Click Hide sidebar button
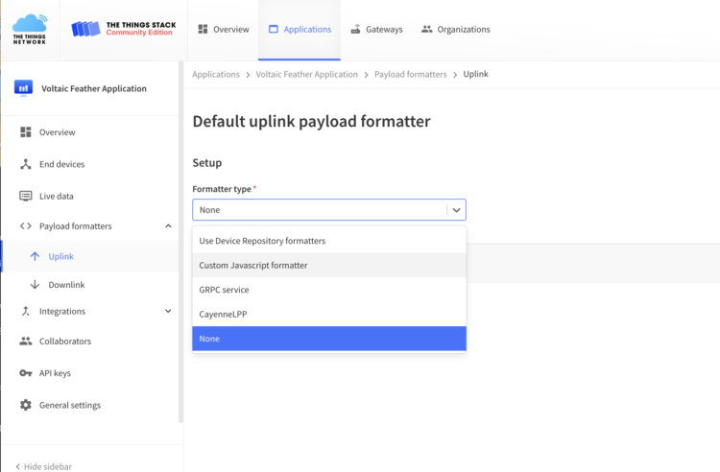Image resolution: width=720 pixels, height=472 pixels. point(43,466)
